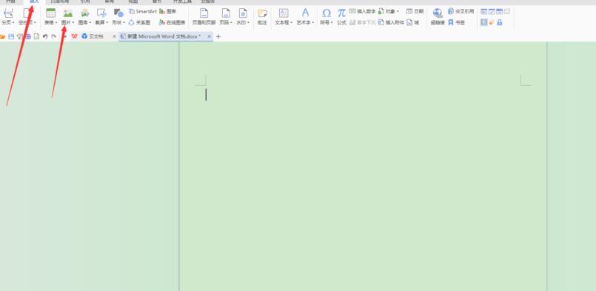Open a new tab with plus button
Image resolution: width=596 pixels, height=291 pixels.
tap(218, 36)
